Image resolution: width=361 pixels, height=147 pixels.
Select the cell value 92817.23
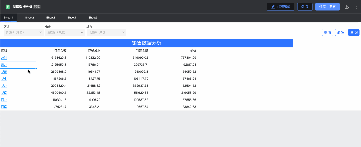(190, 65)
